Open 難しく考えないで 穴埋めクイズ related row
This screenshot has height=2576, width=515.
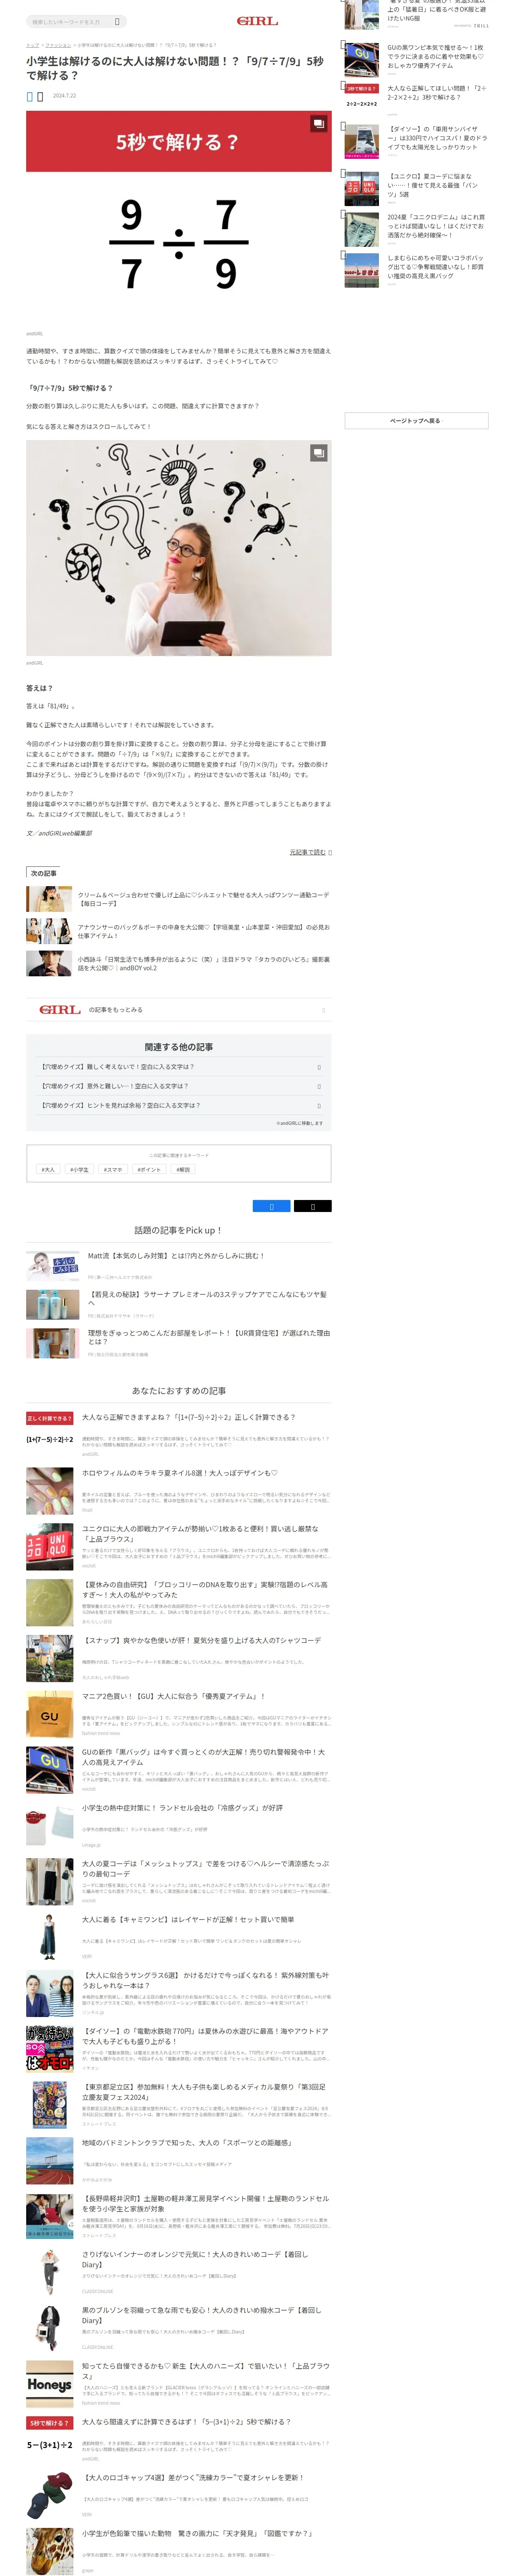pyautogui.click(x=178, y=1067)
